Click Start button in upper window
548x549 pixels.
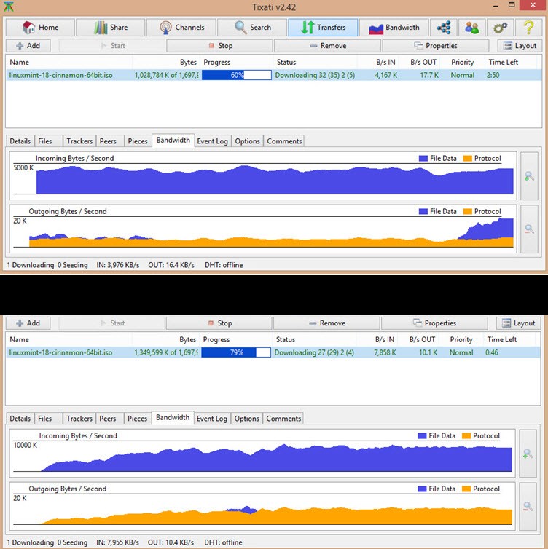tap(112, 46)
